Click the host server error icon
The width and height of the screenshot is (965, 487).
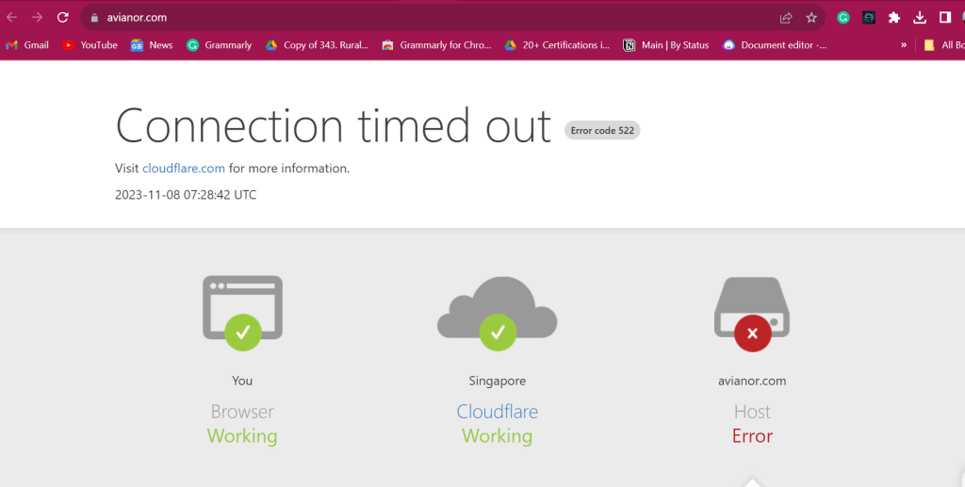(752, 315)
